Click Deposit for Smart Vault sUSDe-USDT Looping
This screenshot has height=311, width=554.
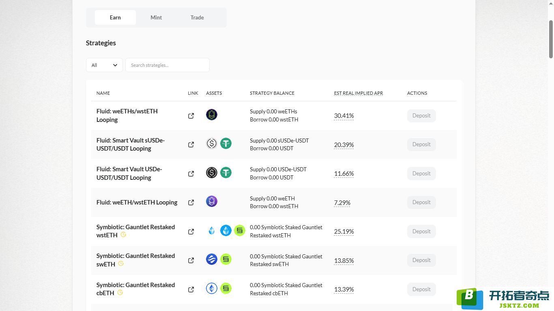421,145
